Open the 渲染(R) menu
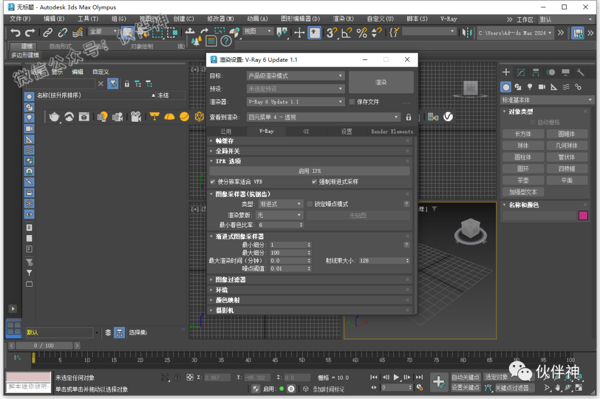 (x=343, y=19)
